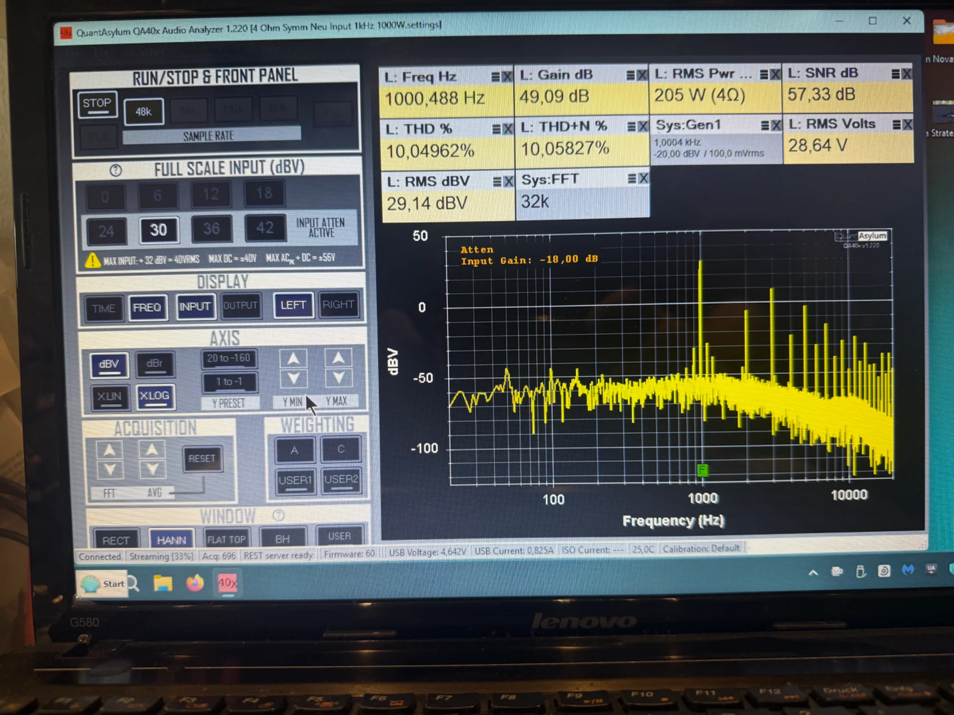Viewport: 954px width, 715px height.
Task: Show hidden tray icons chevron
Action: click(813, 572)
